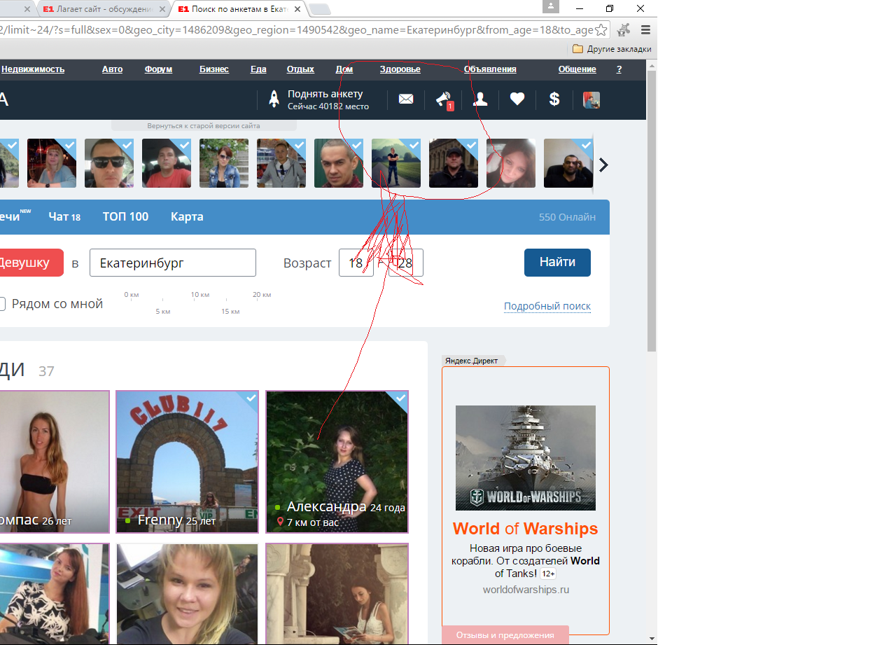Go to Форум in the top menu
896x645 pixels.
tap(158, 69)
